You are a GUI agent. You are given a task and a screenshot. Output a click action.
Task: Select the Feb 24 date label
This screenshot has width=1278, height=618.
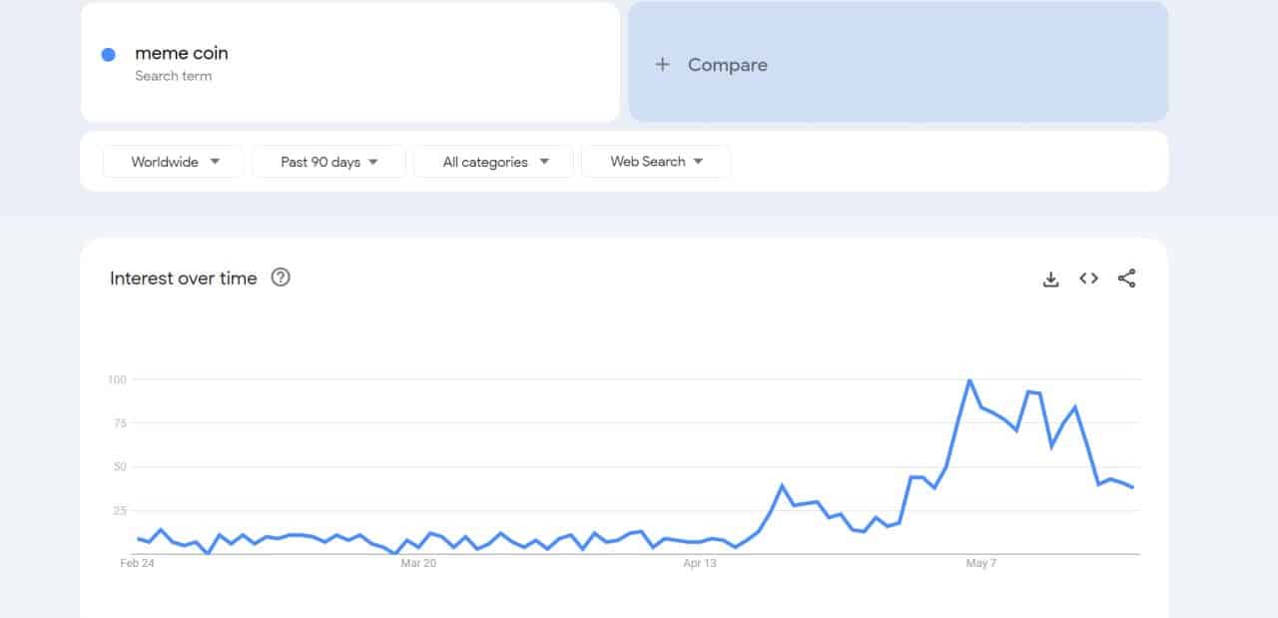[136, 564]
